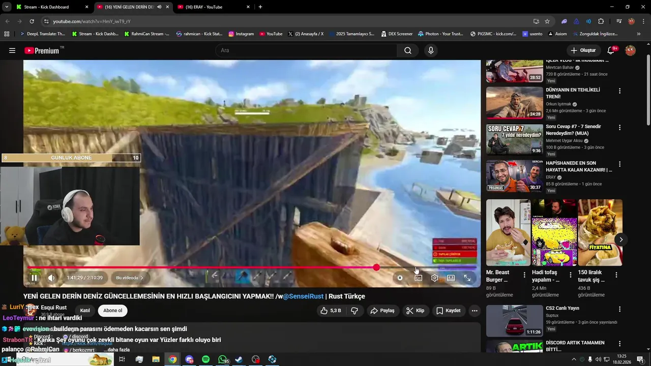Click the Abone ol subscribe button
This screenshot has width=651, height=366.
point(113,311)
